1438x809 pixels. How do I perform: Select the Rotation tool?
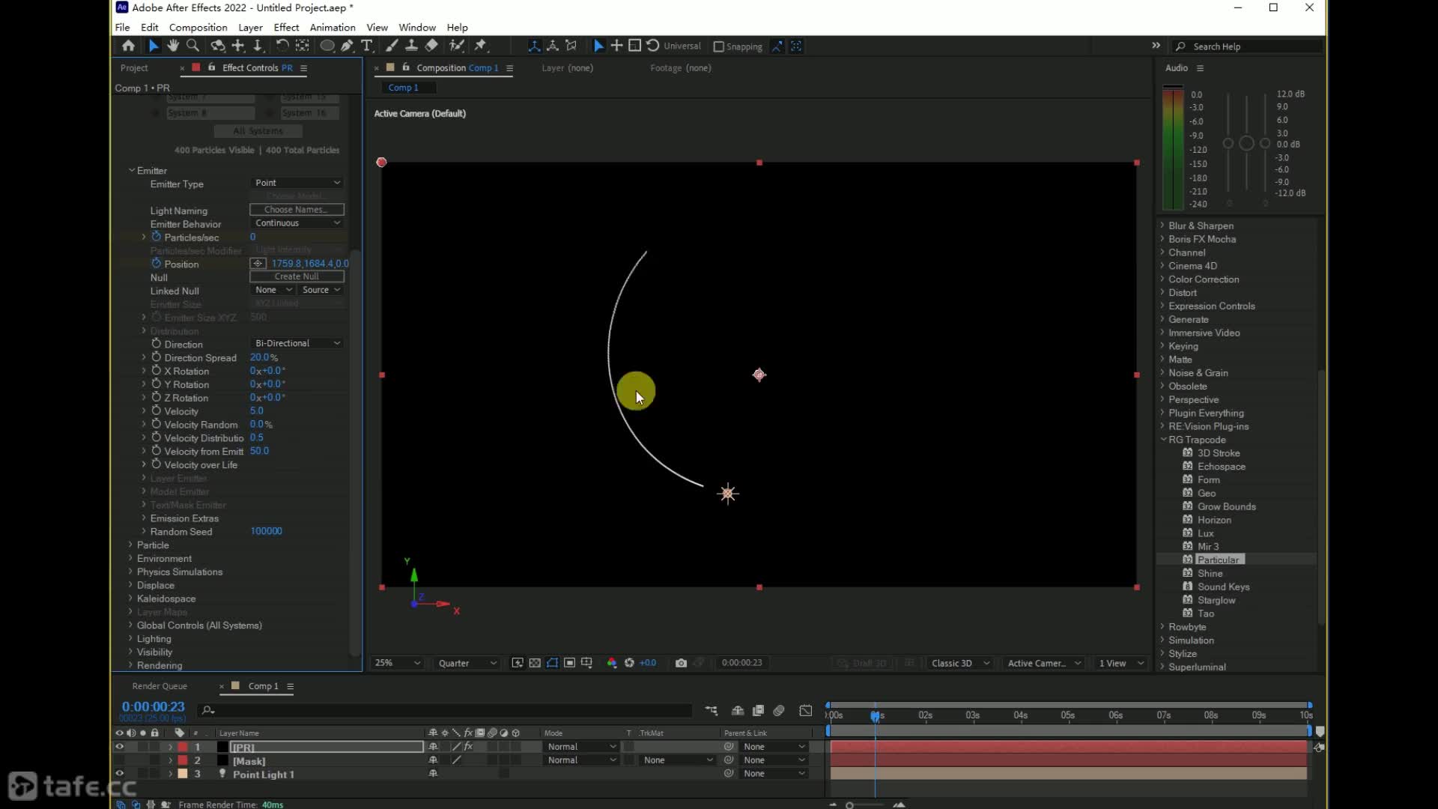pyautogui.click(x=282, y=46)
